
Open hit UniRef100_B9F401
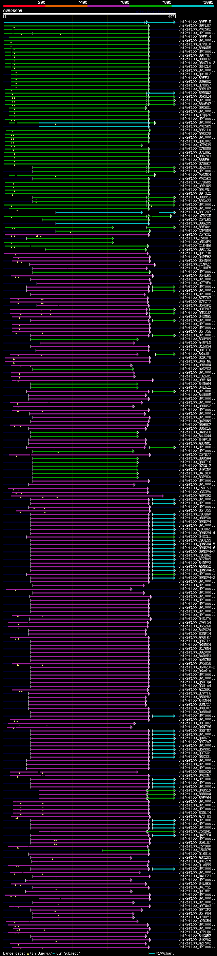click(x=195, y=227)
